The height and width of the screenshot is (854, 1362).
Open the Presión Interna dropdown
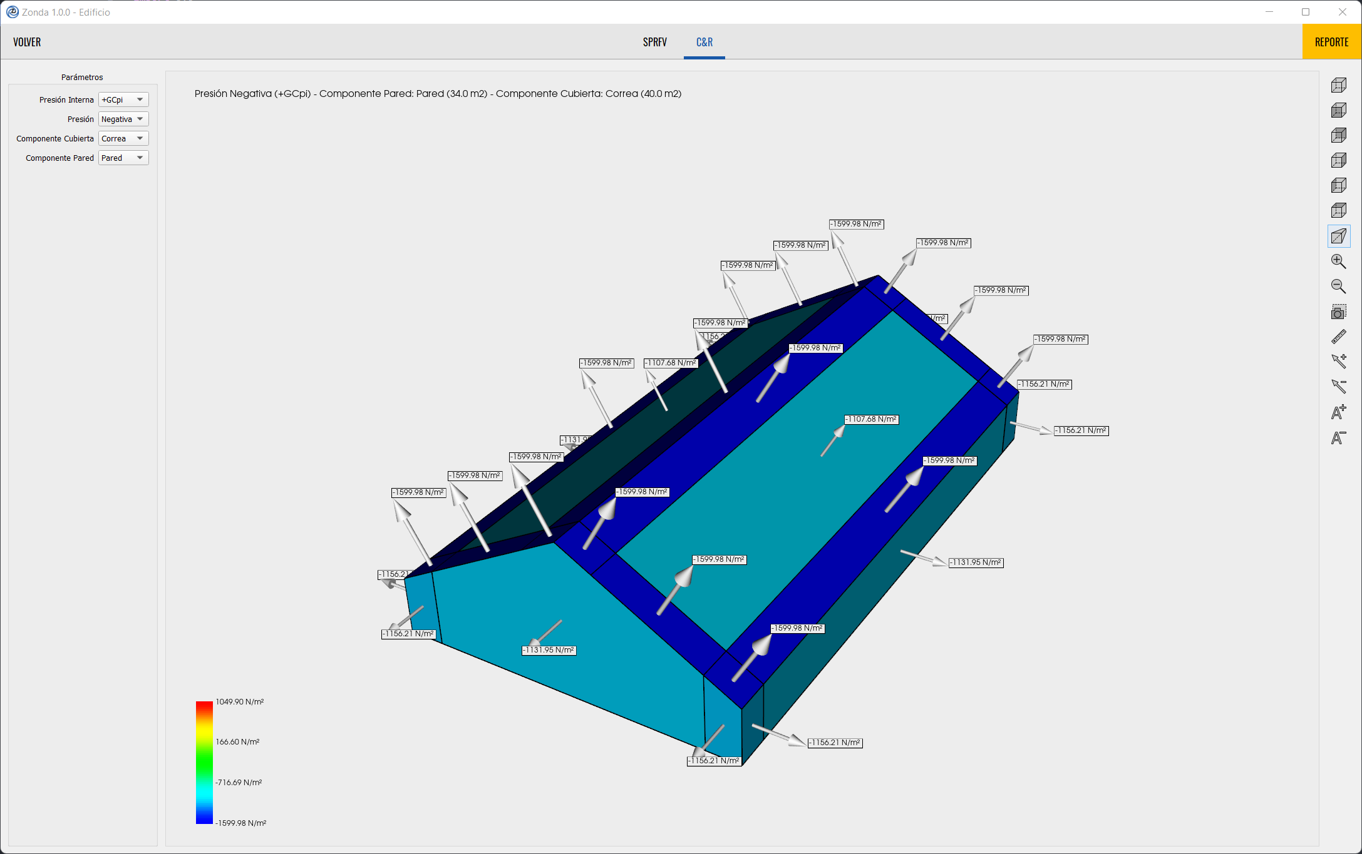coord(123,99)
